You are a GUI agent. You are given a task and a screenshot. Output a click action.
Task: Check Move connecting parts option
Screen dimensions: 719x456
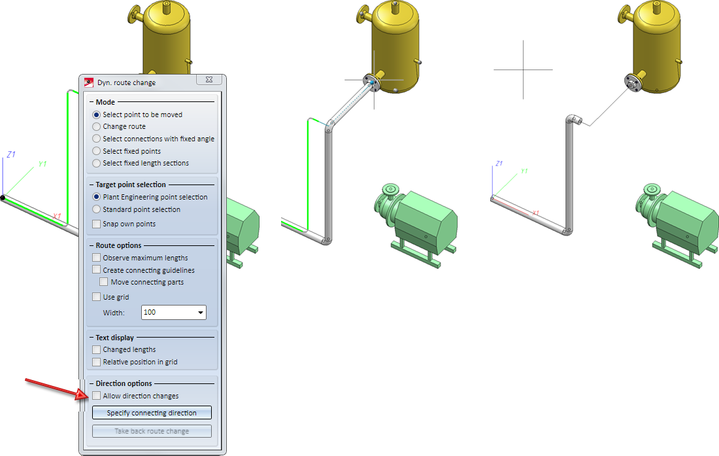[x=104, y=282]
